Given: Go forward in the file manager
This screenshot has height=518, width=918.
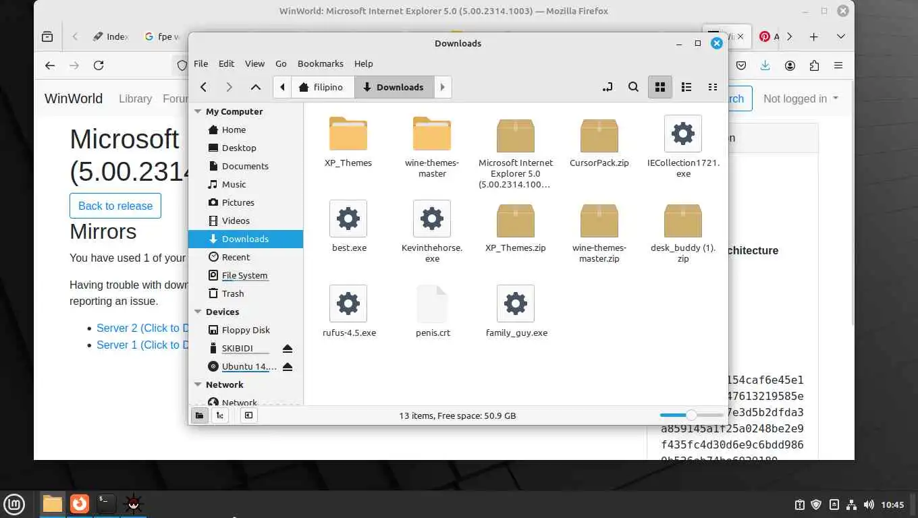Looking at the screenshot, I should coord(229,87).
